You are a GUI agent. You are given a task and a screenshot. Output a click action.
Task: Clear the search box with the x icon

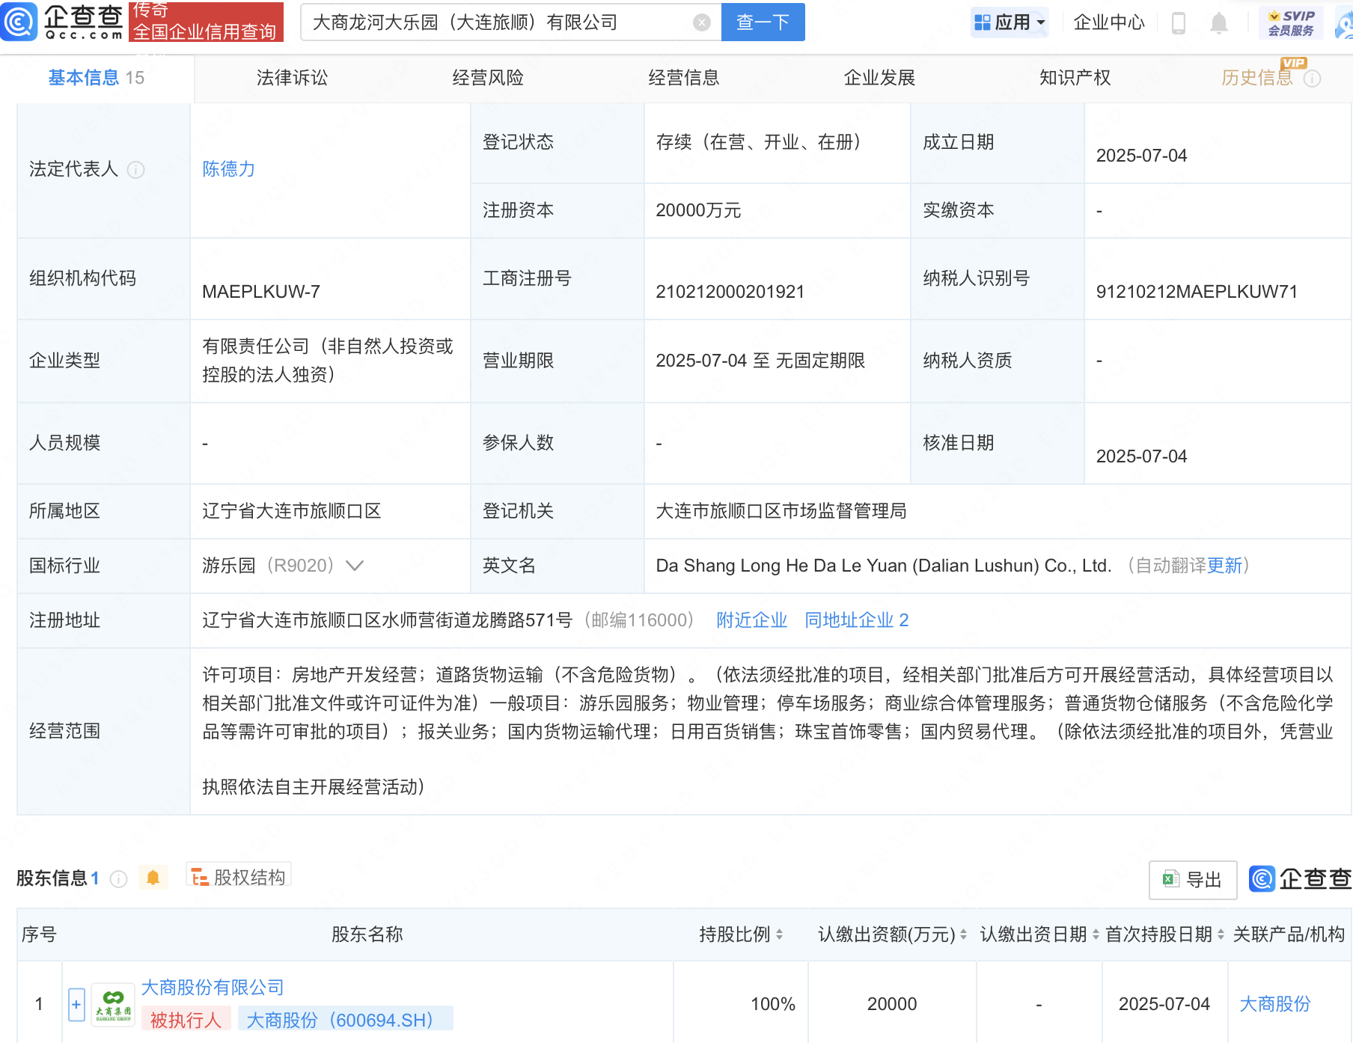point(701,22)
